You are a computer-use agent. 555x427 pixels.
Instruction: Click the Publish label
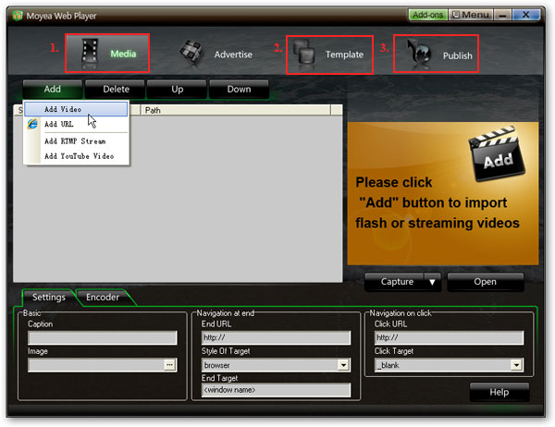(x=457, y=55)
